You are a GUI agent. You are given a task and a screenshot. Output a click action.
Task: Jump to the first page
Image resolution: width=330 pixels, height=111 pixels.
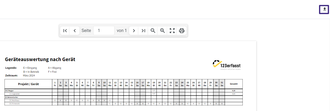[65, 31]
